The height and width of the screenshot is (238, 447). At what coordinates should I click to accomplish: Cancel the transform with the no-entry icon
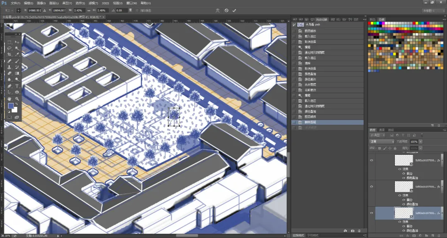pyautogui.click(x=226, y=10)
